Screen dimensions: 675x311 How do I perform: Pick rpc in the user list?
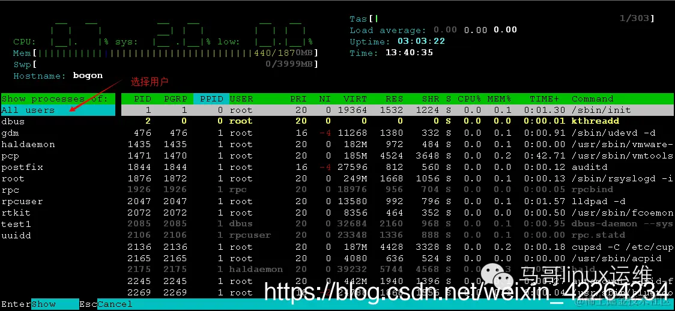[10, 190]
